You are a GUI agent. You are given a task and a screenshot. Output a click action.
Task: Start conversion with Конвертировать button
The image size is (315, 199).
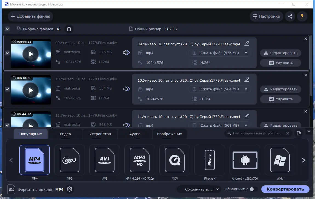click(x=285, y=189)
